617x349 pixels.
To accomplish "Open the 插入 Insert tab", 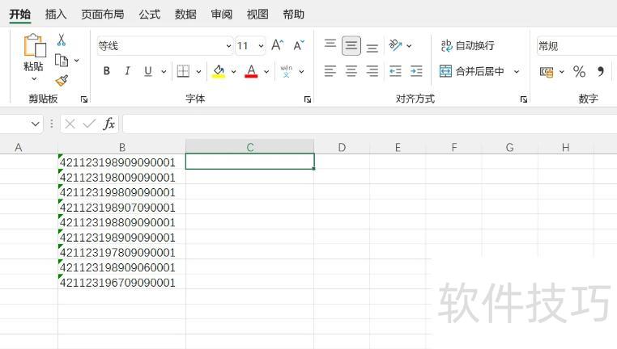I will tap(56, 15).
